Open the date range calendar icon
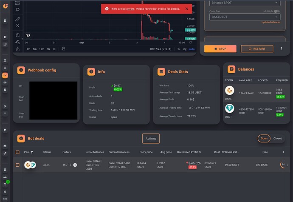The height and width of the screenshot is (202, 293). 63,49
